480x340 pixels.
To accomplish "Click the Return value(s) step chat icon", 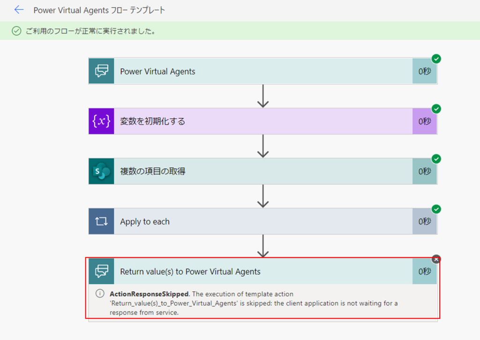I will pyautogui.click(x=101, y=272).
